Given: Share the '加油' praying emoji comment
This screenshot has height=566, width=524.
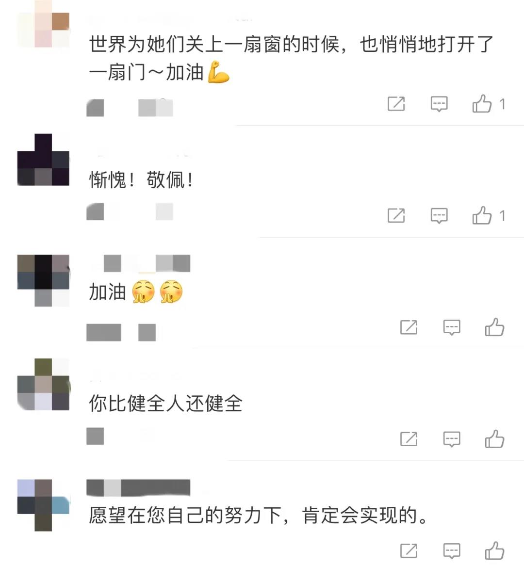Looking at the screenshot, I should [409, 327].
